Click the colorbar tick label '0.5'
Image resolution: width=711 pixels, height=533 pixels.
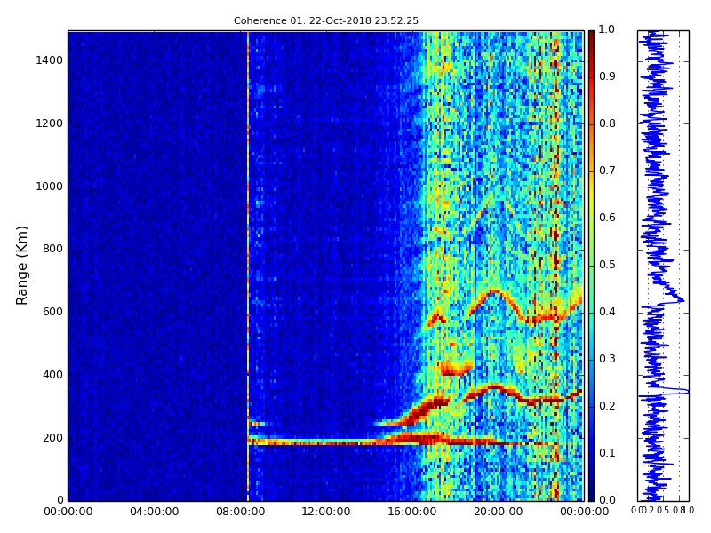click(x=607, y=265)
